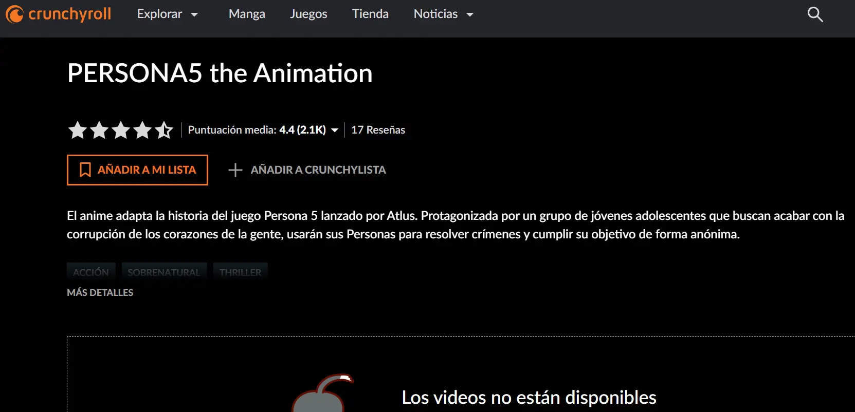Open the Noticias dropdown
Image resolution: width=855 pixels, height=412 pixels.
(443, 14)
